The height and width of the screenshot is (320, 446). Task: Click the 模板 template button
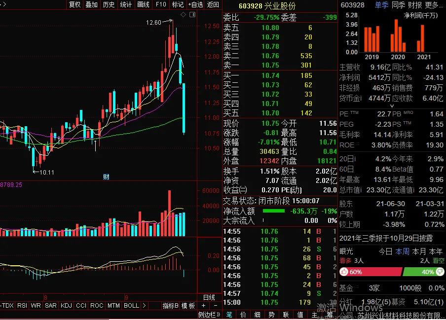(188, 306)
